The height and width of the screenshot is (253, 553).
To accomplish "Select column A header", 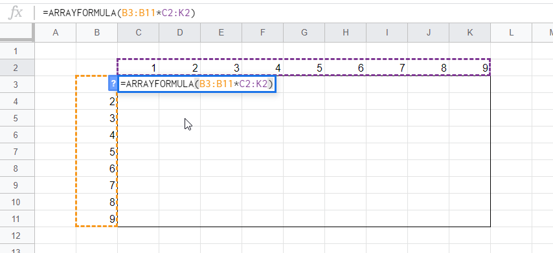I will (x=56, y=33).
